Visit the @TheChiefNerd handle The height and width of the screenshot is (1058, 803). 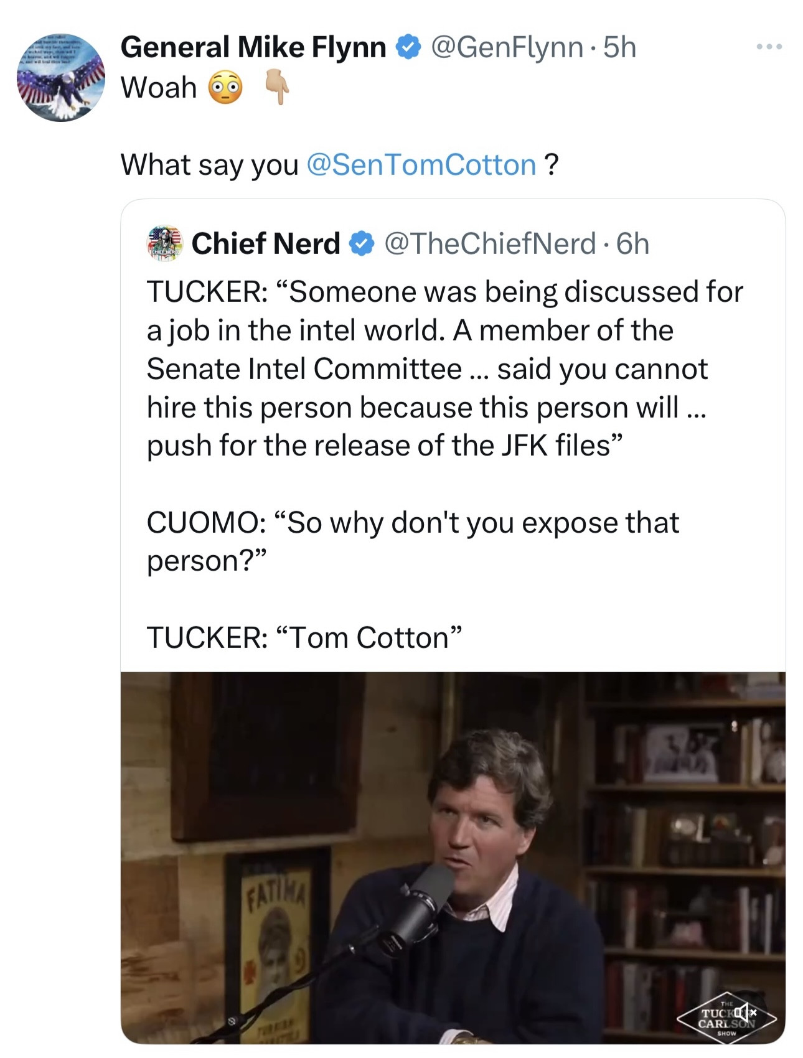[490, 243]
